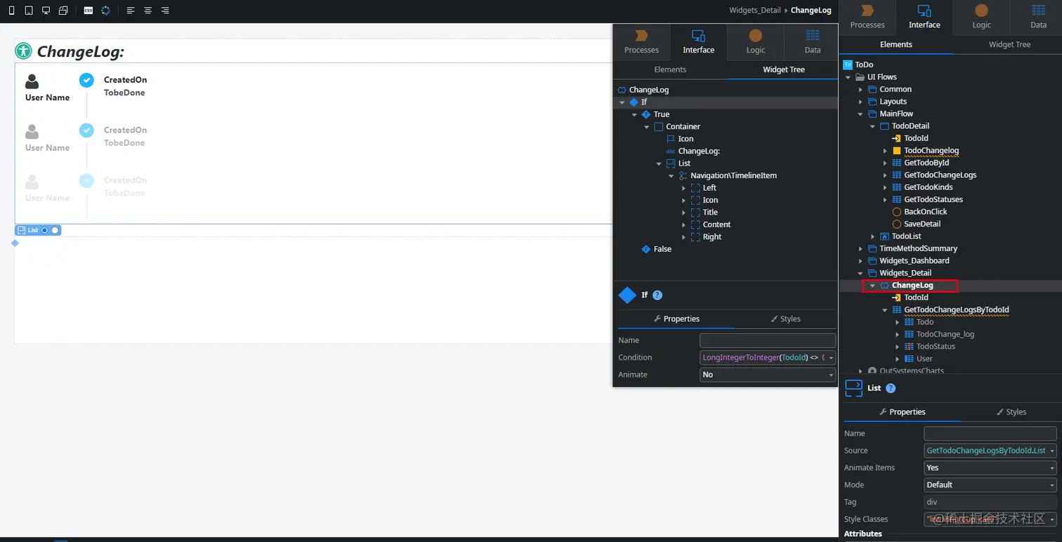
Task: Expand the Title placeholder in Widget Tree
Action: pyautogui.click(x=684, y=212)
